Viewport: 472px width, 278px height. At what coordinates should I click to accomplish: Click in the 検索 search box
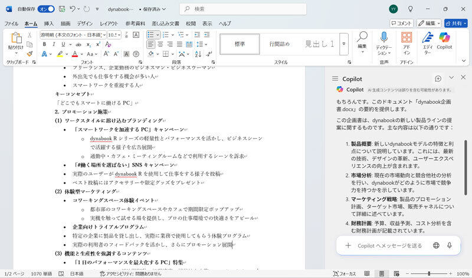243,9
